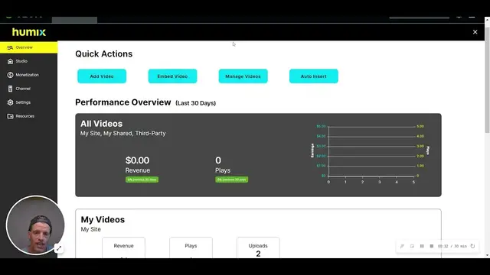
Task: Stop the screen recording
Action: pos(432,246)
